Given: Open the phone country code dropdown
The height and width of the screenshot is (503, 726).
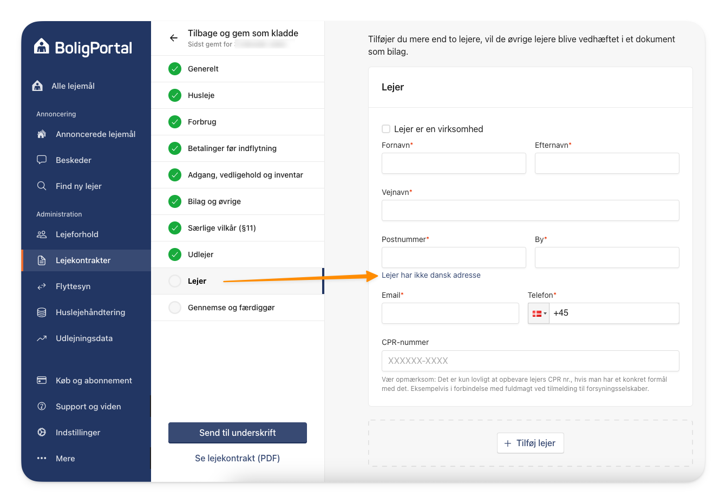Looking at the screenshot, I should (x=539, y=313).
